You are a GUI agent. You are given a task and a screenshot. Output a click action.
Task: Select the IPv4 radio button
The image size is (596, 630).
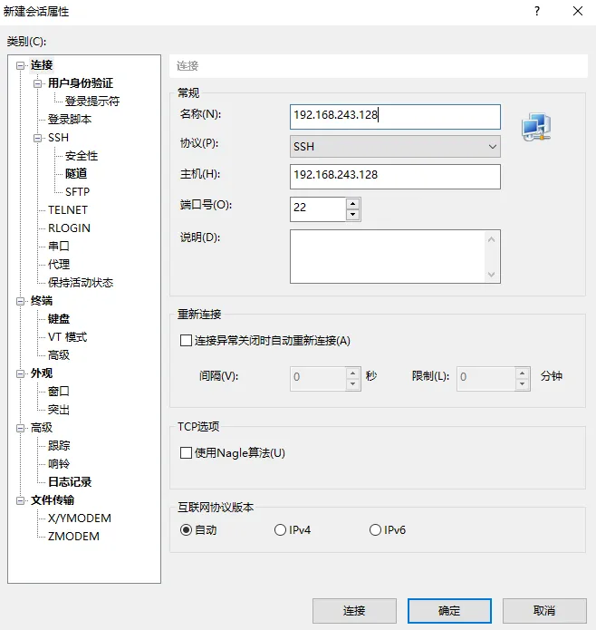280,530
